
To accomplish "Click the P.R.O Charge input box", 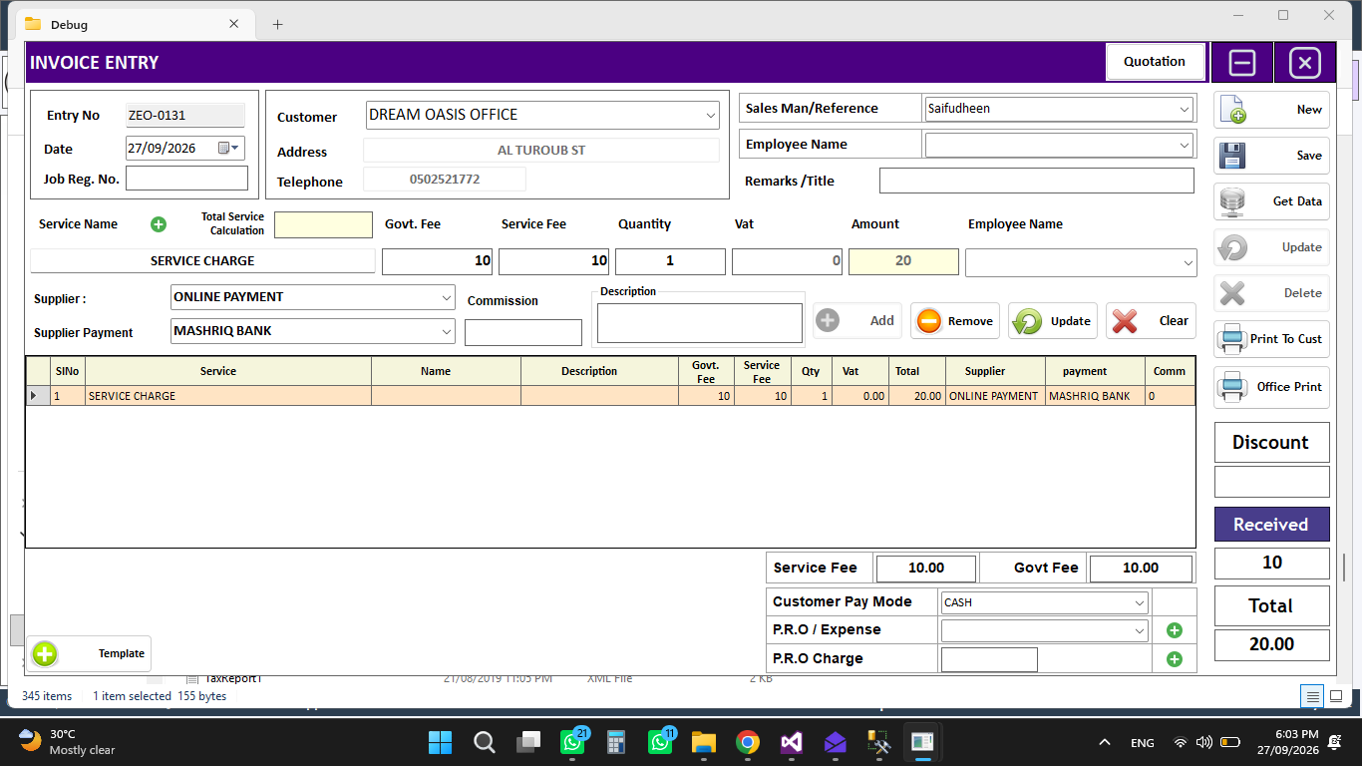I will click(989, 659).
